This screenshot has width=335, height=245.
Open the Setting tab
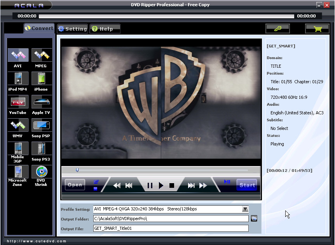click(73, 29)
